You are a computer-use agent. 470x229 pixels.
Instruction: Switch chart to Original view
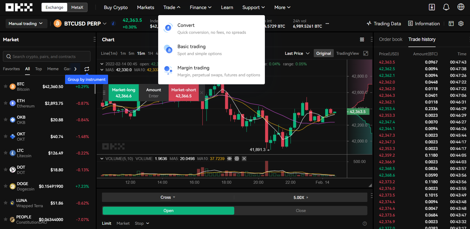(x=324, y=53)
